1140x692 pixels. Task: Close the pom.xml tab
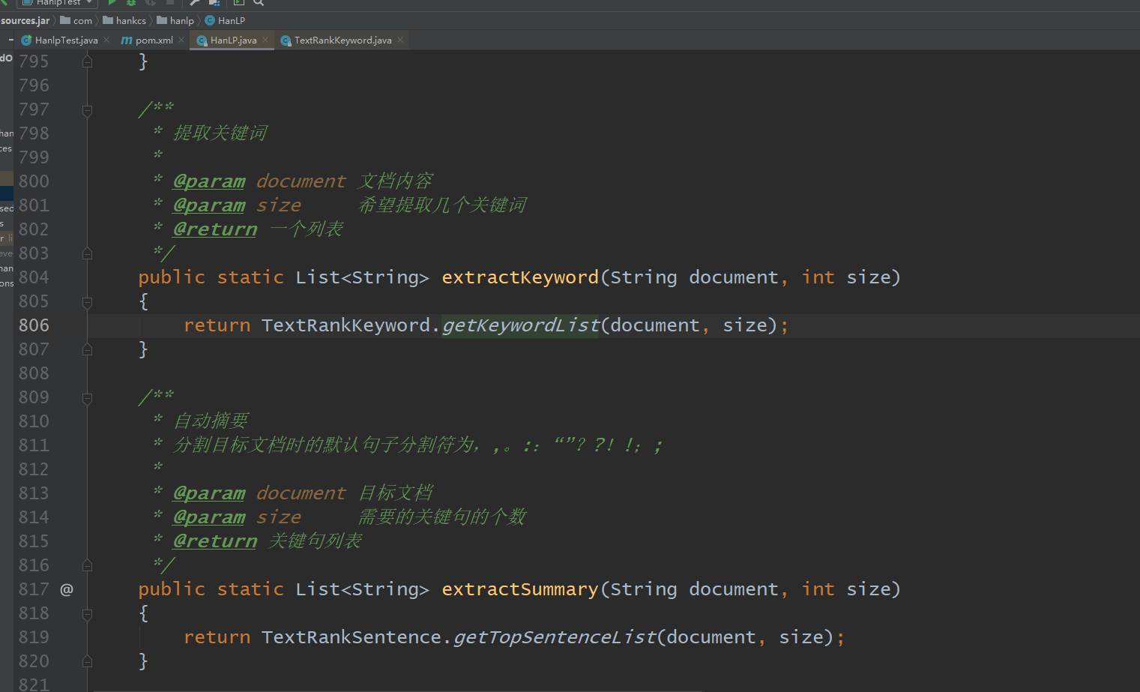181,40
